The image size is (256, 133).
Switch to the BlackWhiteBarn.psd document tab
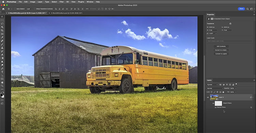click(67, 13)
